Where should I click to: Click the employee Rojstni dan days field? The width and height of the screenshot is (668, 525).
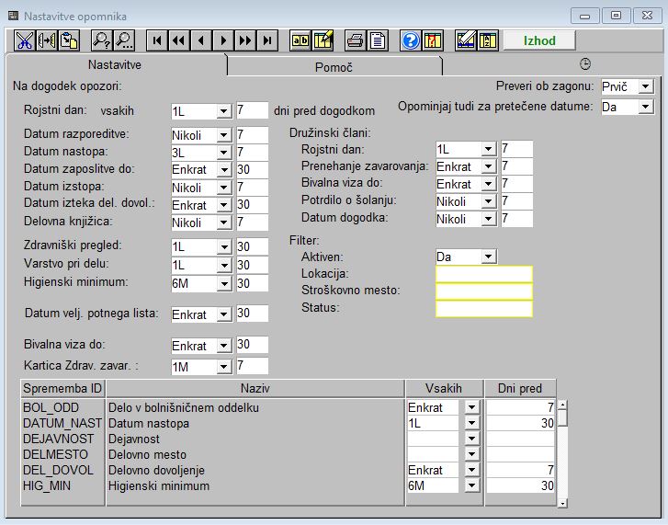tap(252, 110)
